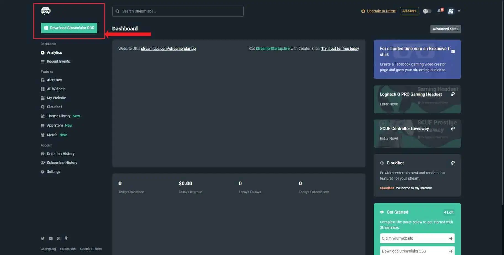Open the YouTube icon link

51,238
